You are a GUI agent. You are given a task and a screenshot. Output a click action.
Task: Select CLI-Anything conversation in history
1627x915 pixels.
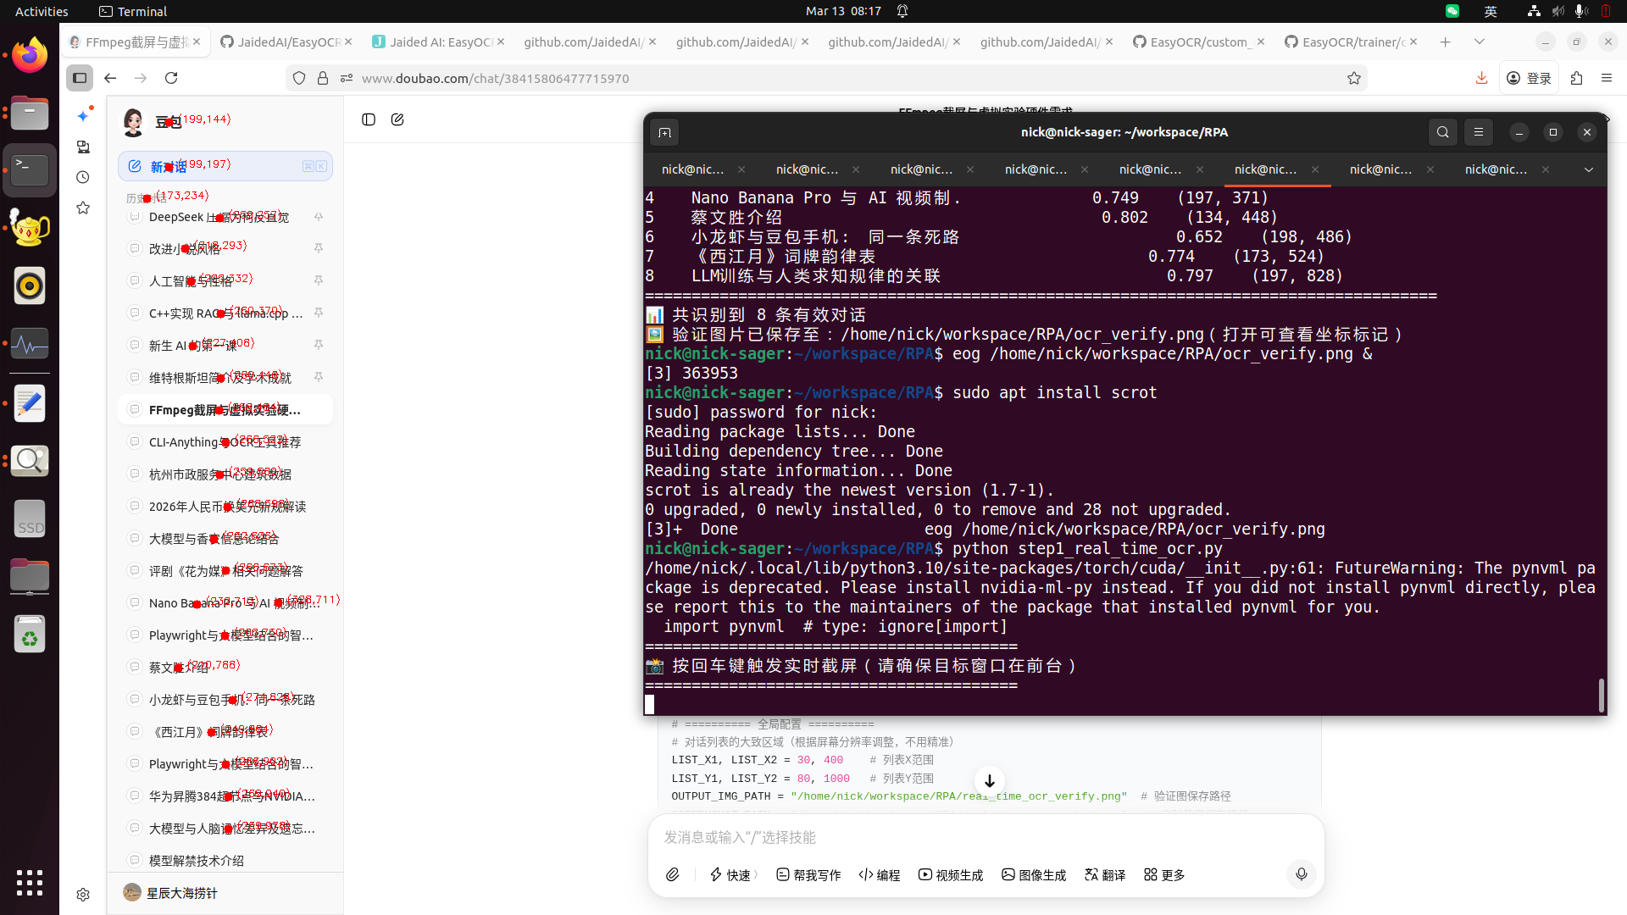225,442
